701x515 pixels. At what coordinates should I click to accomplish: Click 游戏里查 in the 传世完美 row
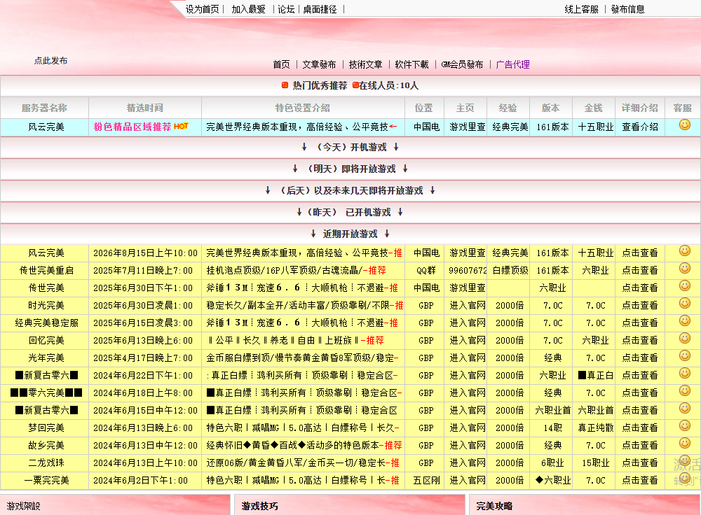467,288
